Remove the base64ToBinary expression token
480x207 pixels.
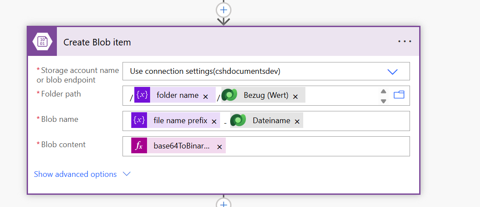tap(219, 147)
